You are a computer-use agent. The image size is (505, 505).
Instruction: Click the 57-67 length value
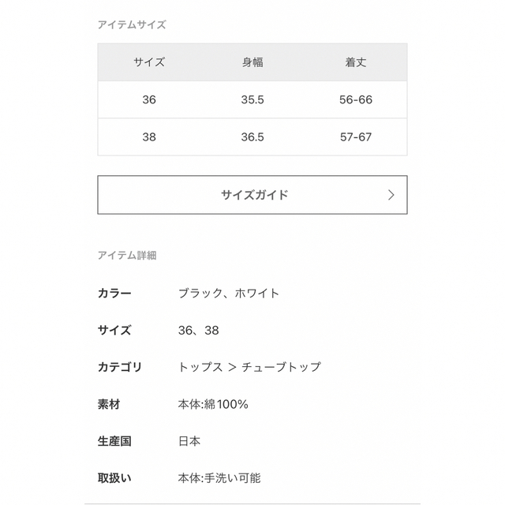356,137
